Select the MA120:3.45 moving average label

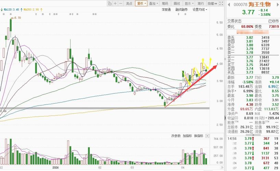pyautogui.click(x=11, y=10)
